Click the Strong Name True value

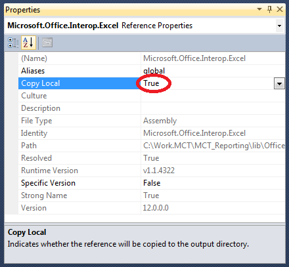point(151,195)
